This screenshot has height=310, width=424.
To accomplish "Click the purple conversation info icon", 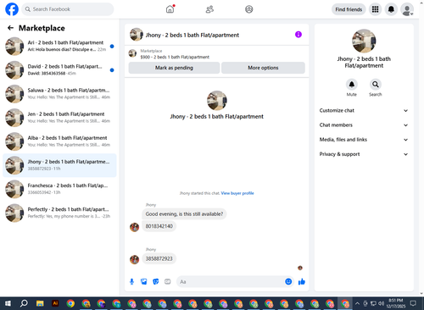I will point(298,35).
